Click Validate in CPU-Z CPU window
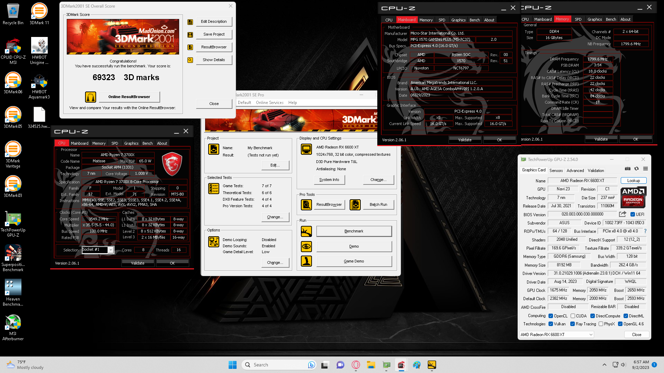The width and height of the screenshot is (664, 373). pos(138,263)
